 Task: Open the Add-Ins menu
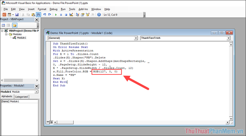click(x=83, y=9)
